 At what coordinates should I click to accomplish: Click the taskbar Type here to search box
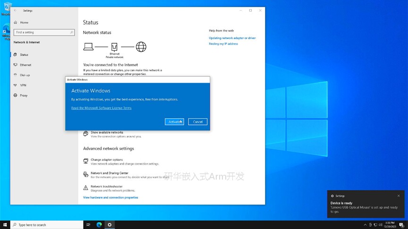(47, 225)
